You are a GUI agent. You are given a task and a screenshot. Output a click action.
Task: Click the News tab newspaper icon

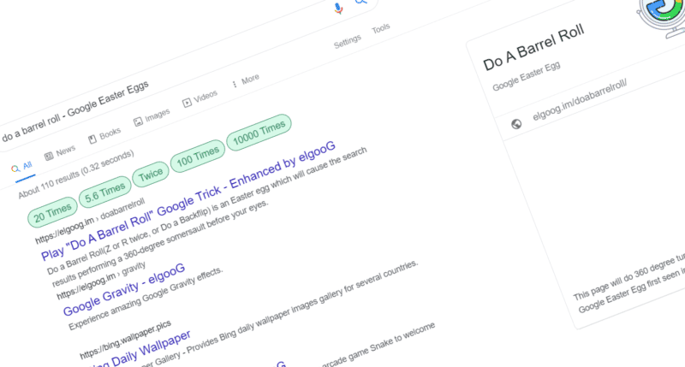point(49,156)
